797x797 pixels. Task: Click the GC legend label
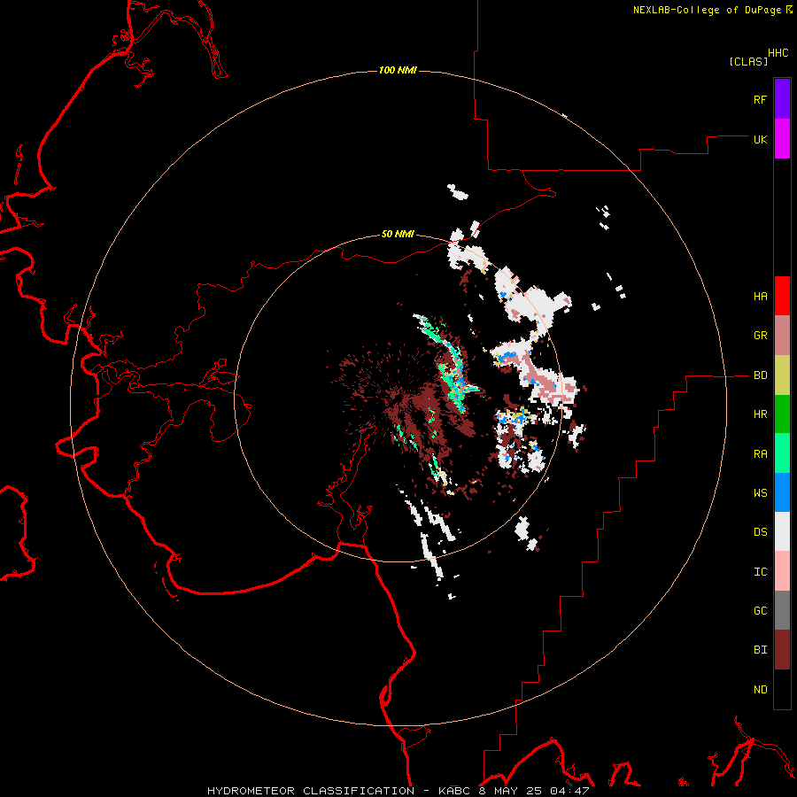coord(760,611)
